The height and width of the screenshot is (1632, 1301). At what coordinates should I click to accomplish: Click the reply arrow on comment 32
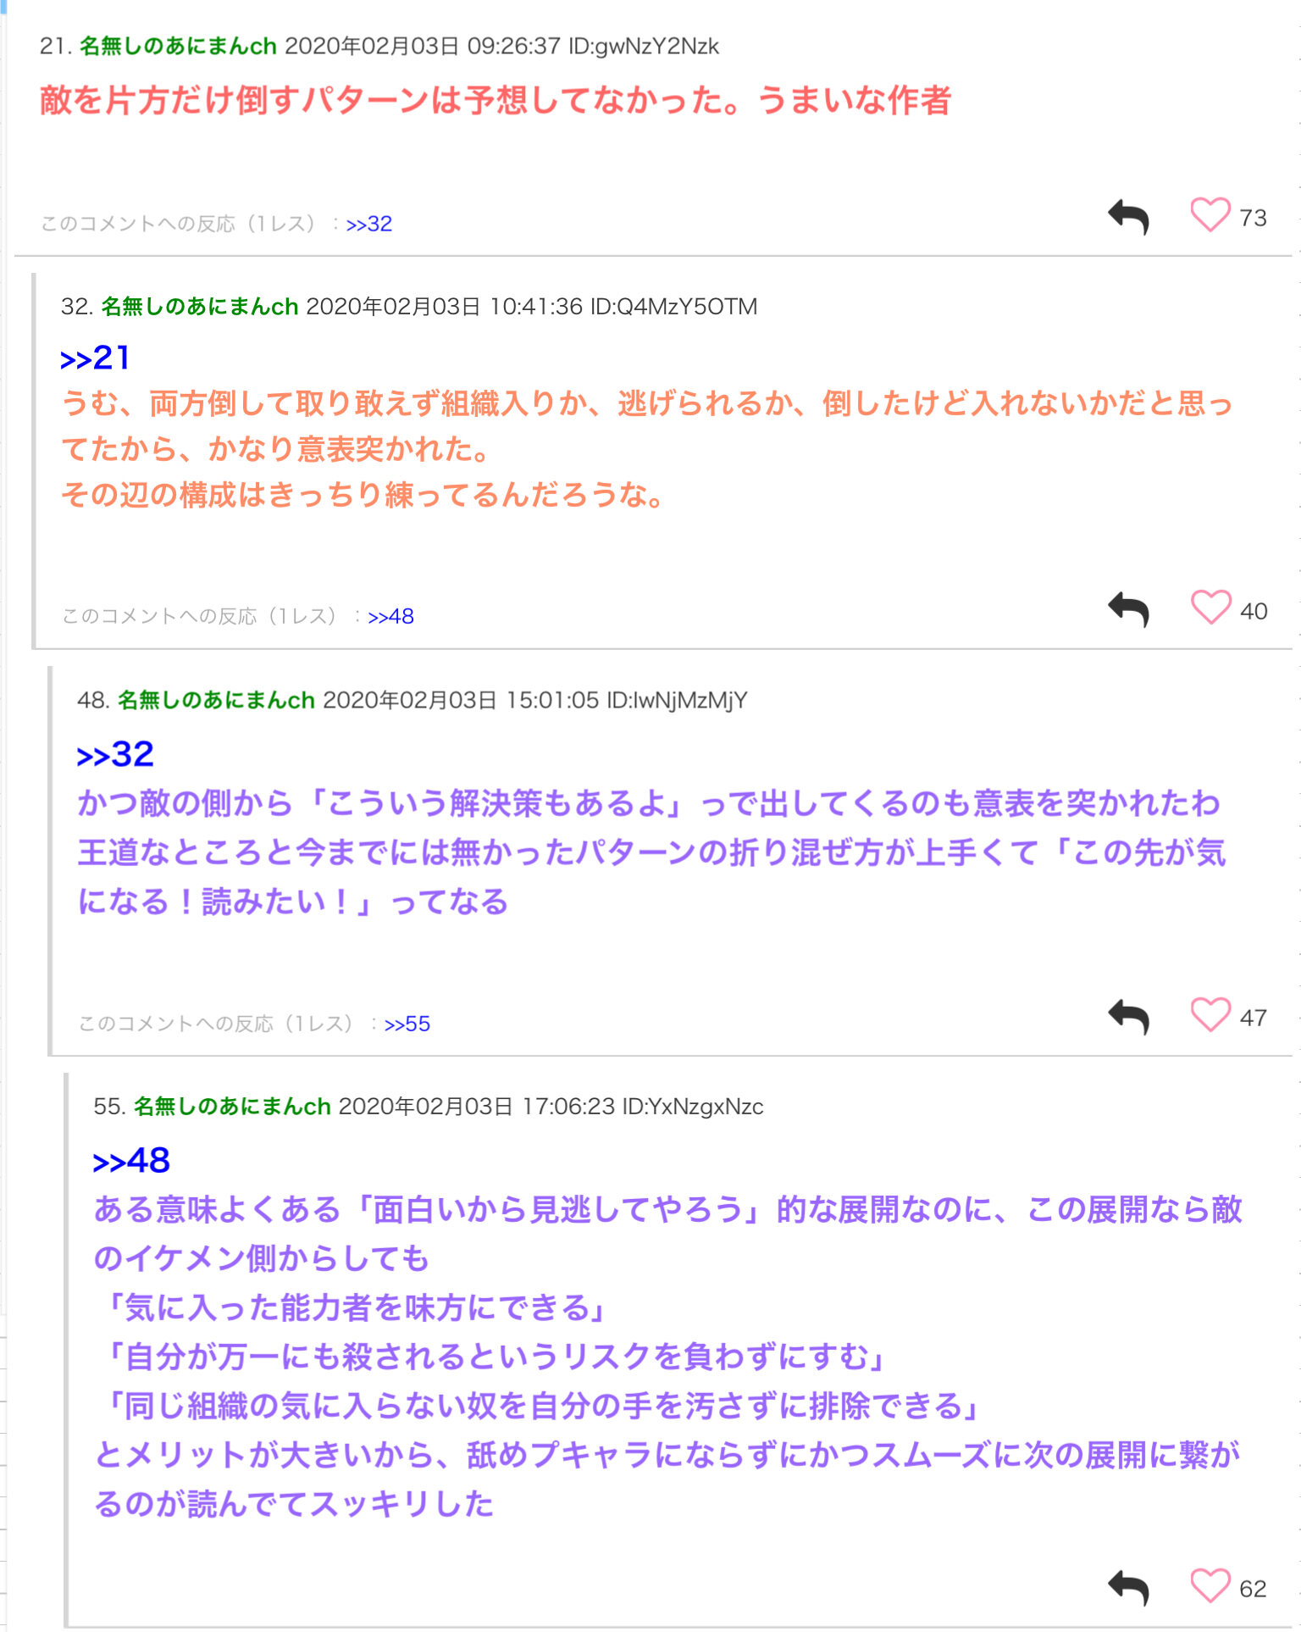(1129, 609)
